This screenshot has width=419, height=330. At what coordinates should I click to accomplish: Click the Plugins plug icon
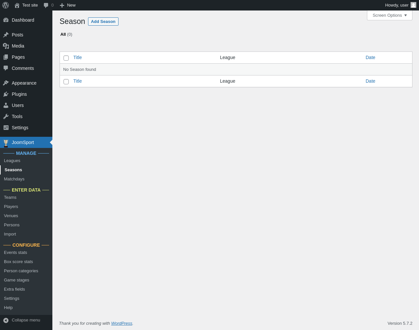(x=6, y=94)
